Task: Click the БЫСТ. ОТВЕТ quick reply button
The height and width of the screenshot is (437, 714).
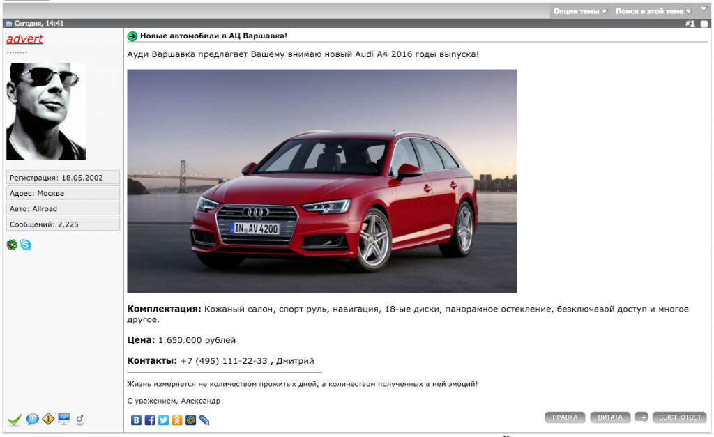Action: click(680, 417)
